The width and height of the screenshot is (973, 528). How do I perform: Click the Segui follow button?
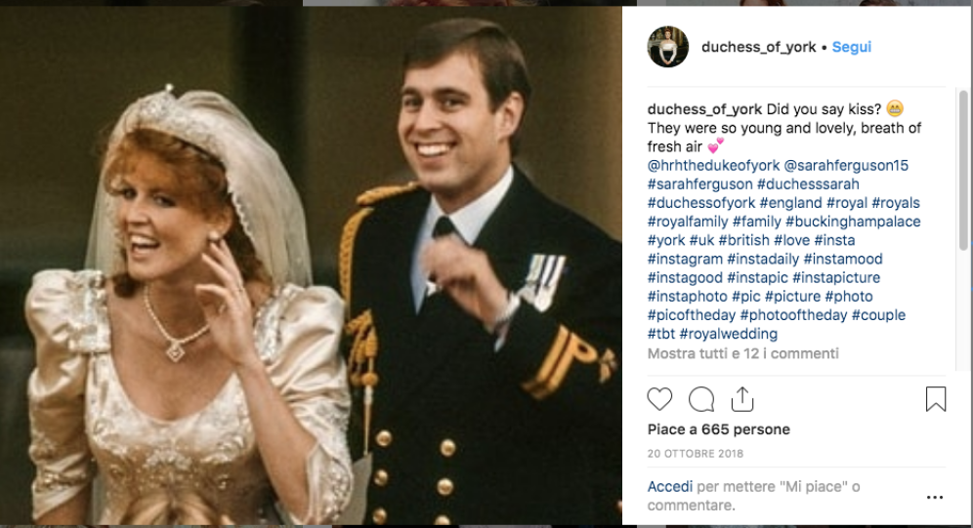852,47
